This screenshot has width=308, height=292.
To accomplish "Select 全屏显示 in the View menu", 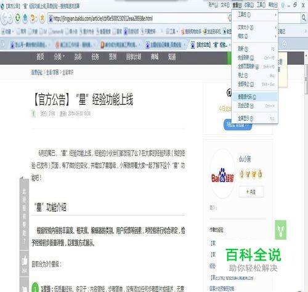I will 254,118.
